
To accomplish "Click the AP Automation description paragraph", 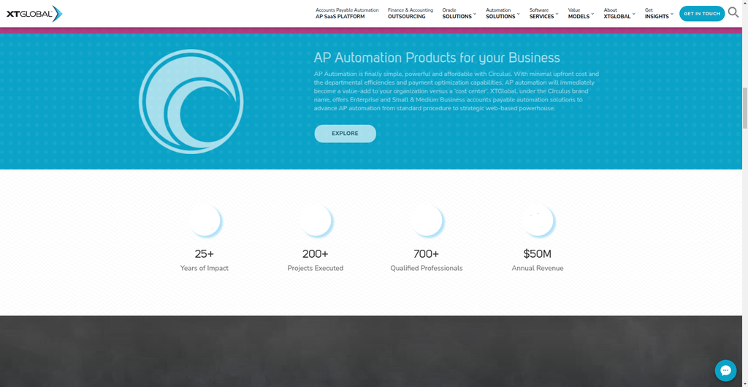I will click(457, 91).
